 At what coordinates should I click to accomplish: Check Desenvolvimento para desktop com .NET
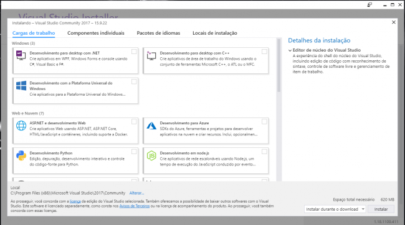coord(134,52)
